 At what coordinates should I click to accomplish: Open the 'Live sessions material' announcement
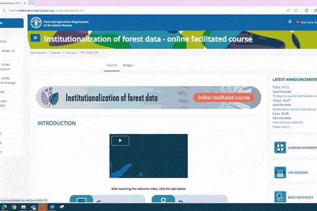pyautogui.click(x=288, y=122)
